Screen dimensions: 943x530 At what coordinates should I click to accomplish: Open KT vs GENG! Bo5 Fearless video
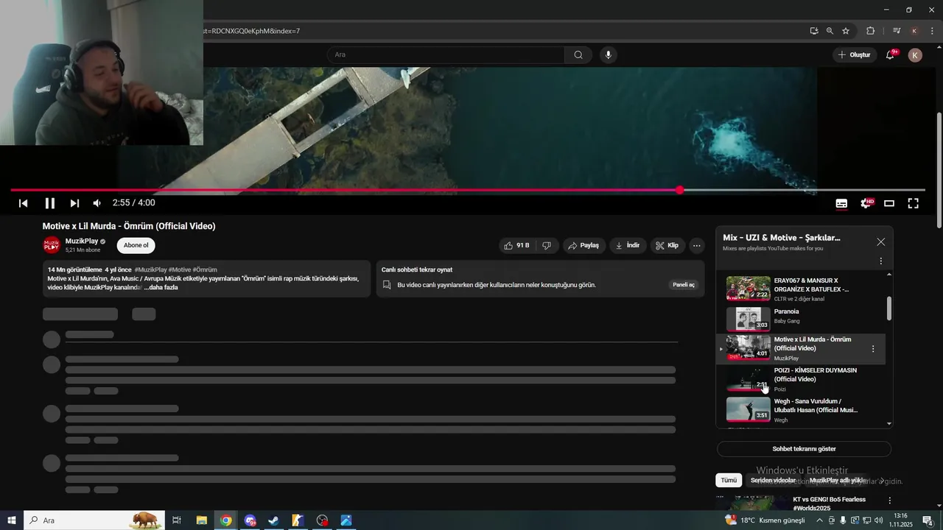[829, 504]
